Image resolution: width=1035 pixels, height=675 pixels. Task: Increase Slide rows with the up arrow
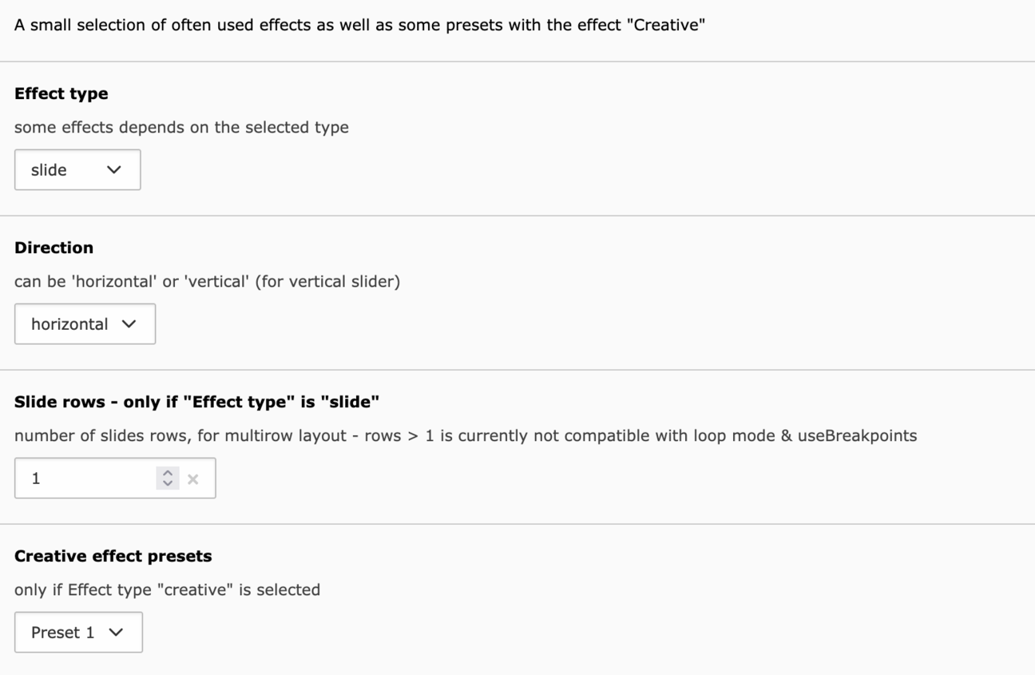168,474
